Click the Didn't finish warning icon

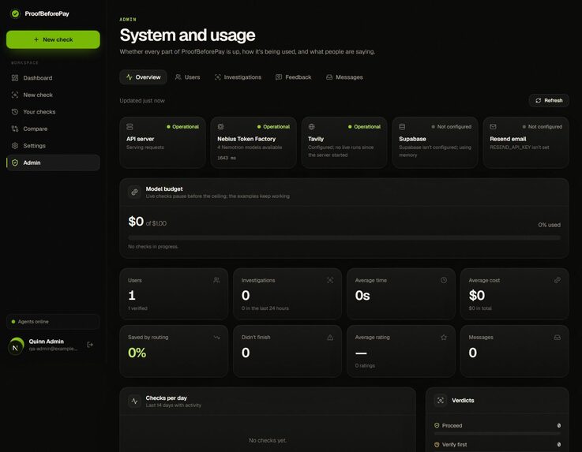pos(330,338)
